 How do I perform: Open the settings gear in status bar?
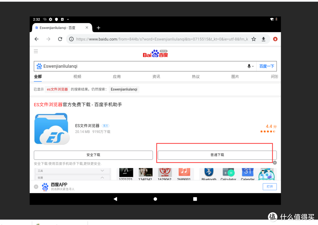[x=51, y=19]
